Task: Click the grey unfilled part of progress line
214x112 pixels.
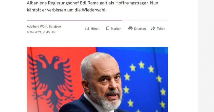Action: tap(145, 20)
